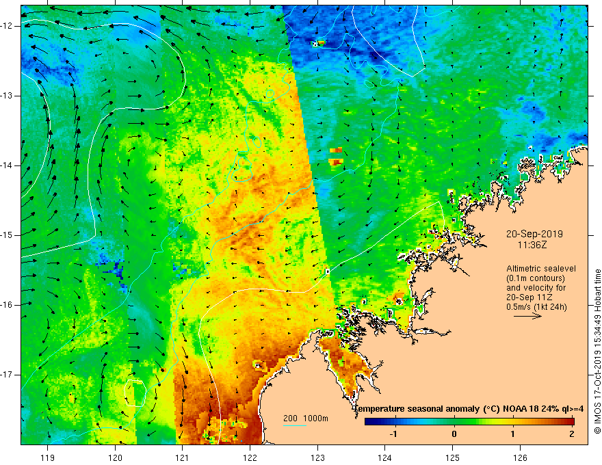This screenshot has width=602, height=465.
Task: Click the dark red end of the color bar
Action: (570, 422)
